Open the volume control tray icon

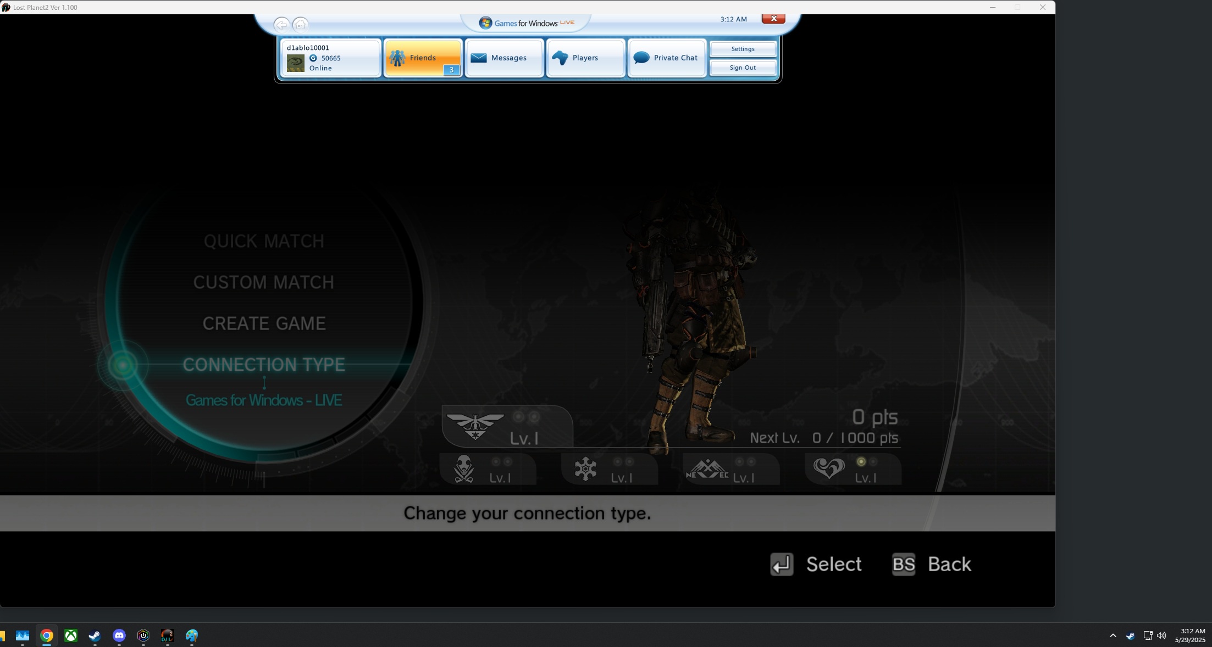(1161, 635)
